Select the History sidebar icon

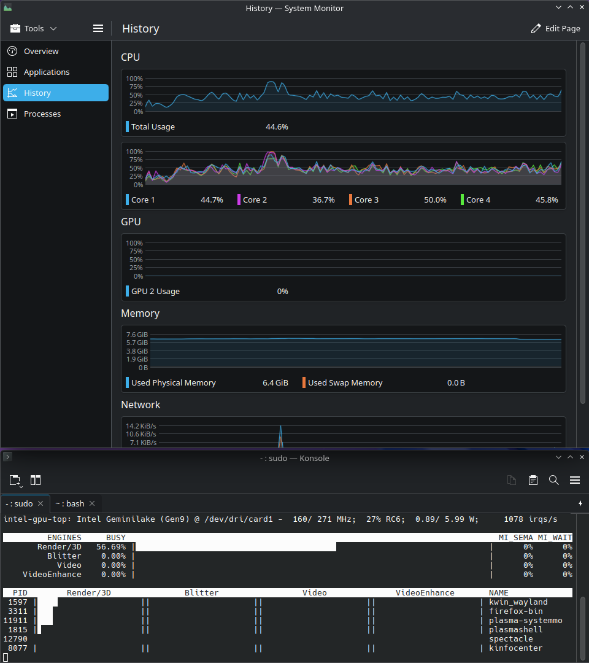point(12,93)
